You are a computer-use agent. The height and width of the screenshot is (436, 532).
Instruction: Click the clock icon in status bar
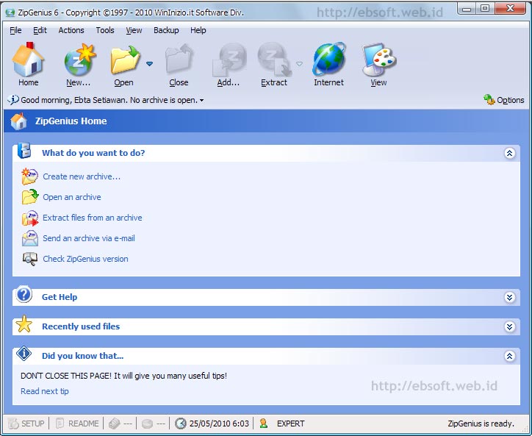tap(181, 424)
